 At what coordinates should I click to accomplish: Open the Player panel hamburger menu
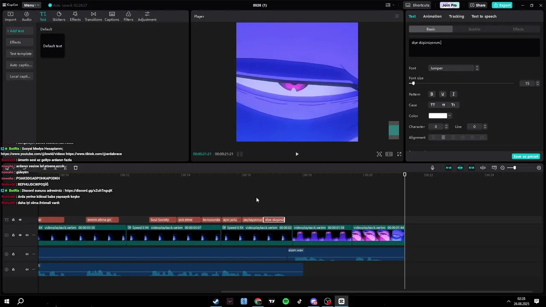click(x=397, y=16)
